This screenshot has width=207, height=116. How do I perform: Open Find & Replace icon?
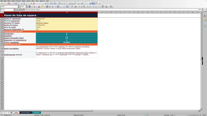click(x=45, y=3)
